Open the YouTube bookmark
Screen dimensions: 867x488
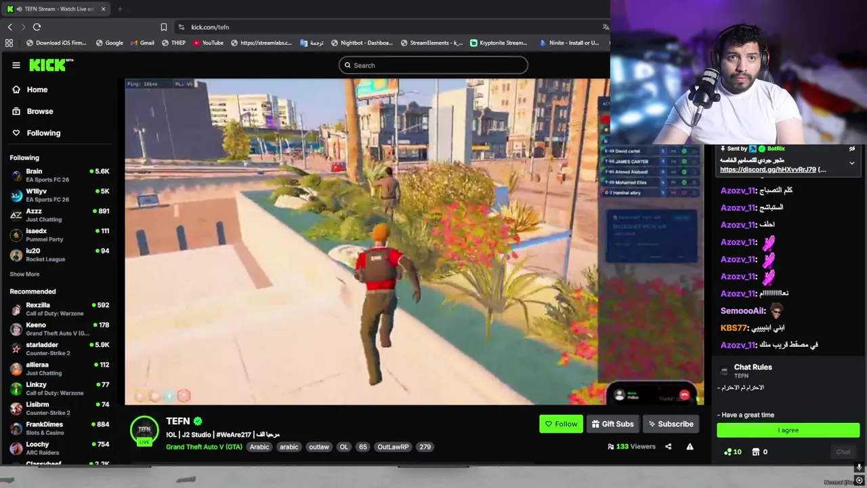(208, 43)
